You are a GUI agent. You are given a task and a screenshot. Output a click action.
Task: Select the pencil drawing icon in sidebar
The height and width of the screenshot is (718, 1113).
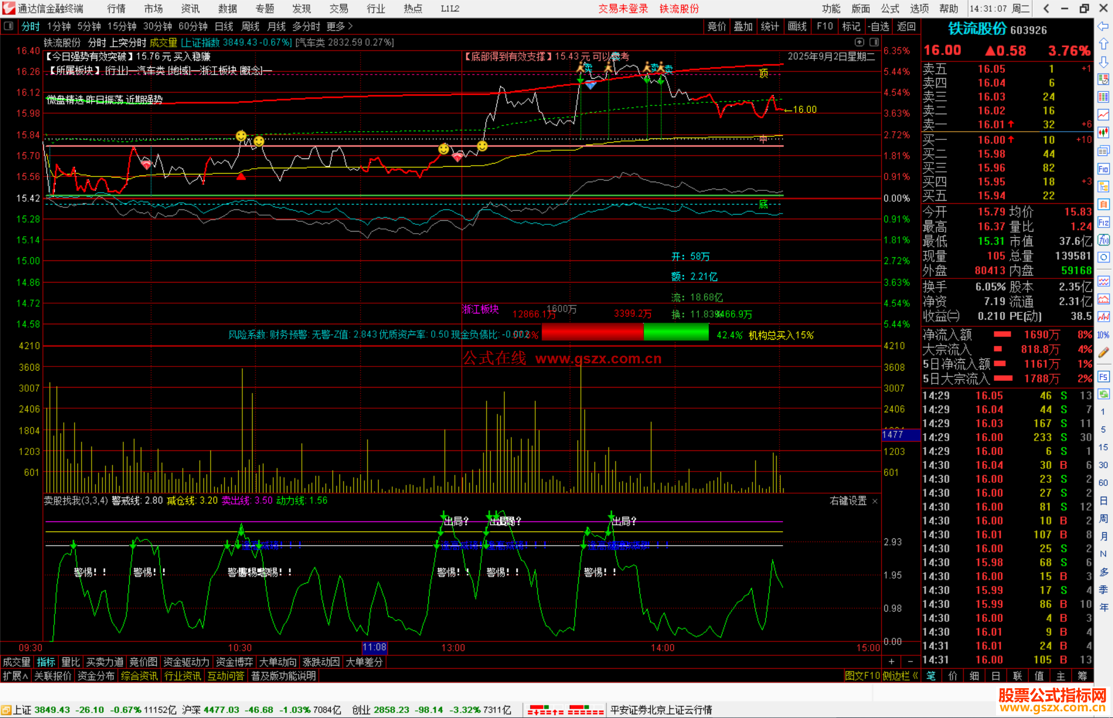(x=1103, y=353)
